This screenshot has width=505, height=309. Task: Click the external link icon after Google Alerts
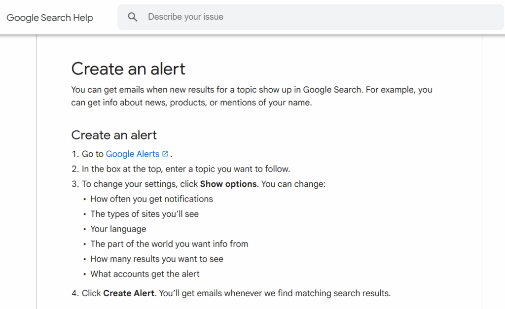tap(165, 154)
